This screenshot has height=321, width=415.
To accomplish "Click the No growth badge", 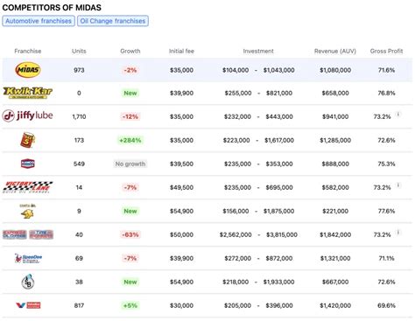I will (x=130, y=164).
